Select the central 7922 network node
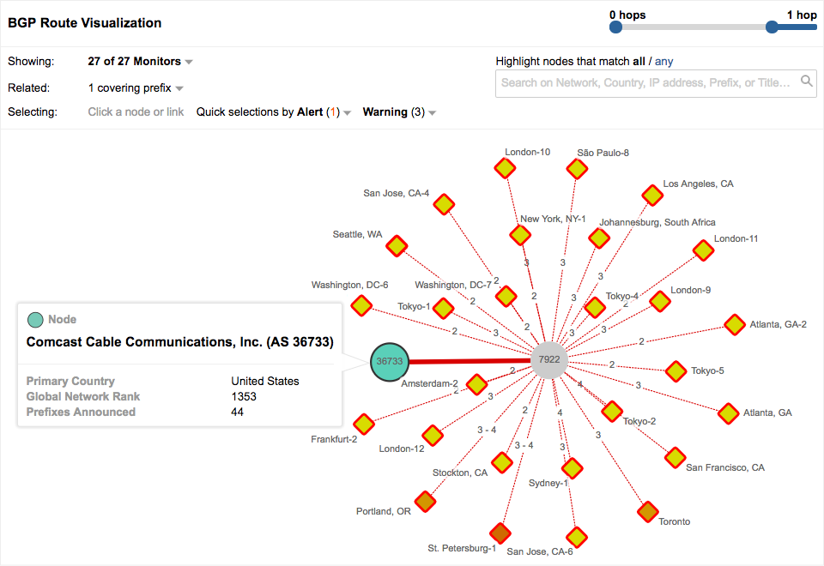The width and height of the screenshot is (824, 566). (x=548, y=360)
